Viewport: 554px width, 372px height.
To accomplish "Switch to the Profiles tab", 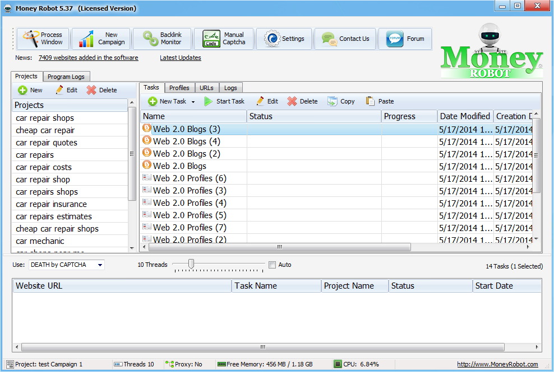I will click(179, 88).
